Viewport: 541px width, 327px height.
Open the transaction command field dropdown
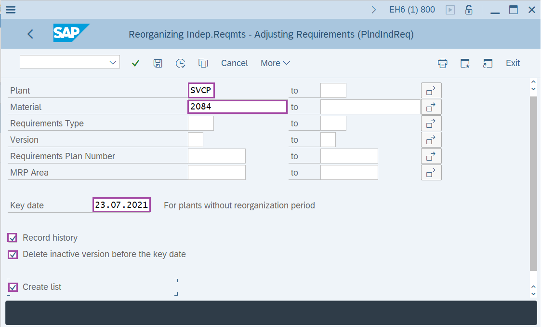pos(113,62)
